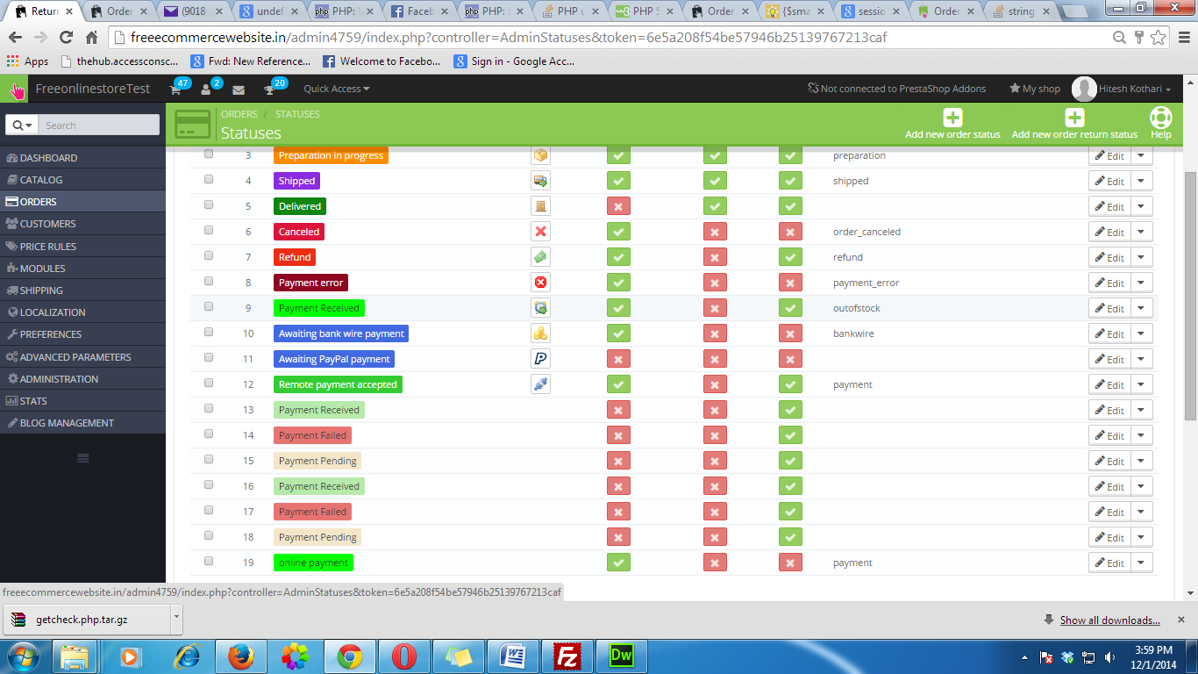Tick the checkbox for the Canceled row
This screenshot has height=674, width=1198.
coord(209,230)
